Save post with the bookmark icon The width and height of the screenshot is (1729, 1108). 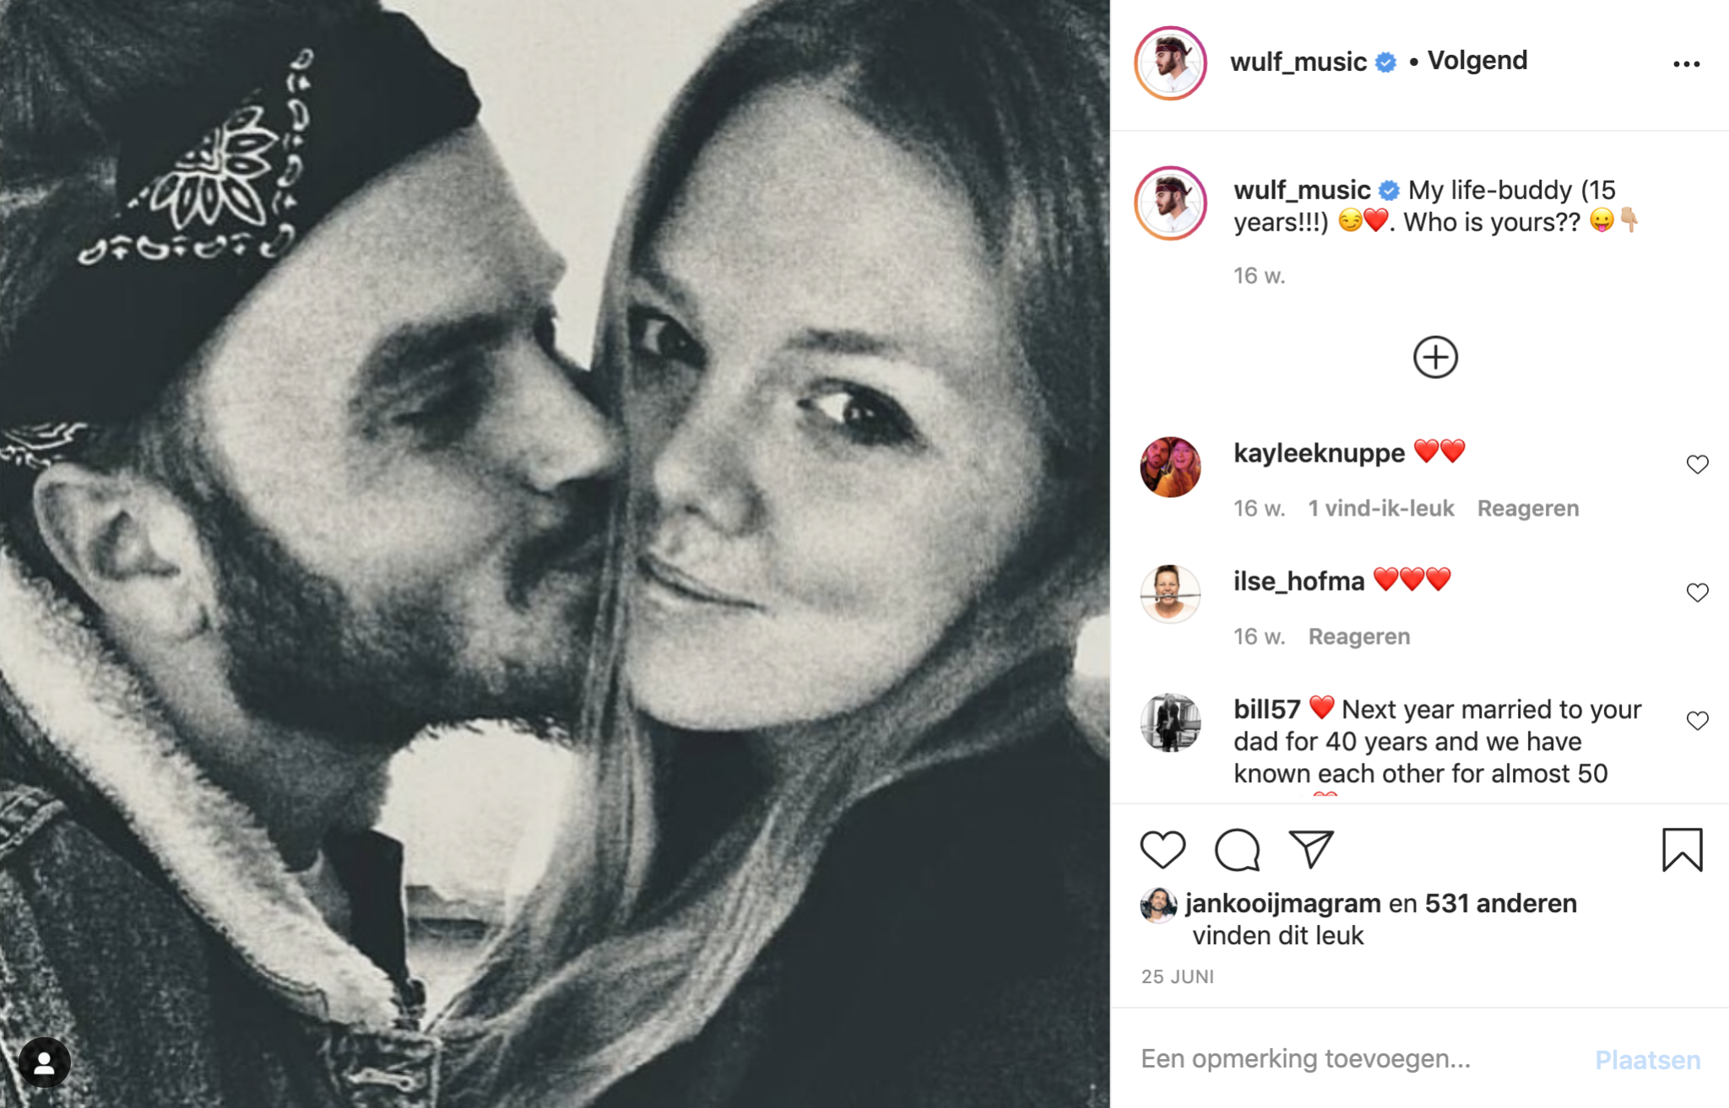[x=1682, y=849]
